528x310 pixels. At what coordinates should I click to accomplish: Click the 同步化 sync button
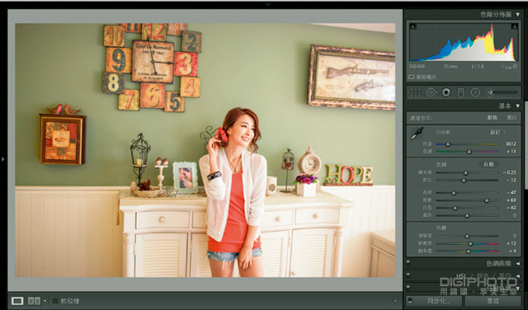click(438, 301)
